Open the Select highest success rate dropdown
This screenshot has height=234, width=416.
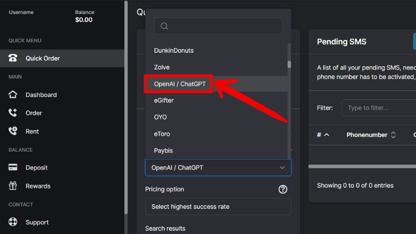tap(218, 206)
